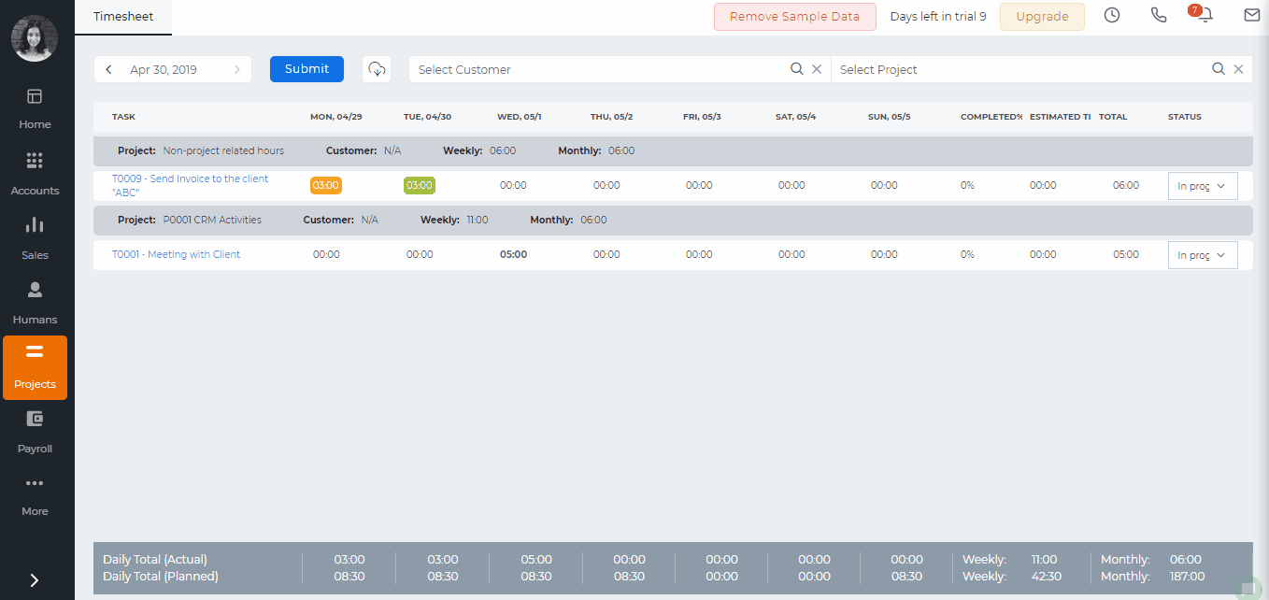Open the Apr 30, 2019 date picker

(x=164, y=69)
